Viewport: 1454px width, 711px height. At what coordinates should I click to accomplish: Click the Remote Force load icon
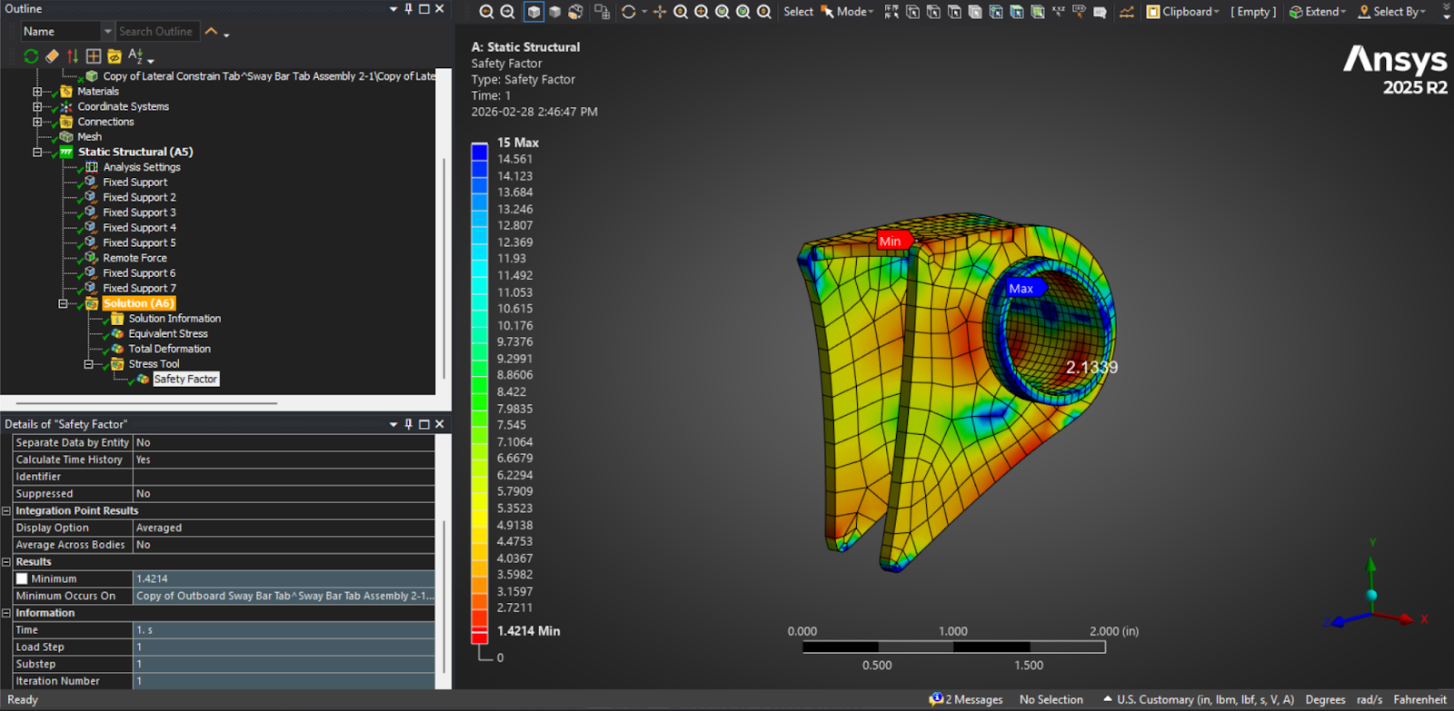tap(91, 258)
